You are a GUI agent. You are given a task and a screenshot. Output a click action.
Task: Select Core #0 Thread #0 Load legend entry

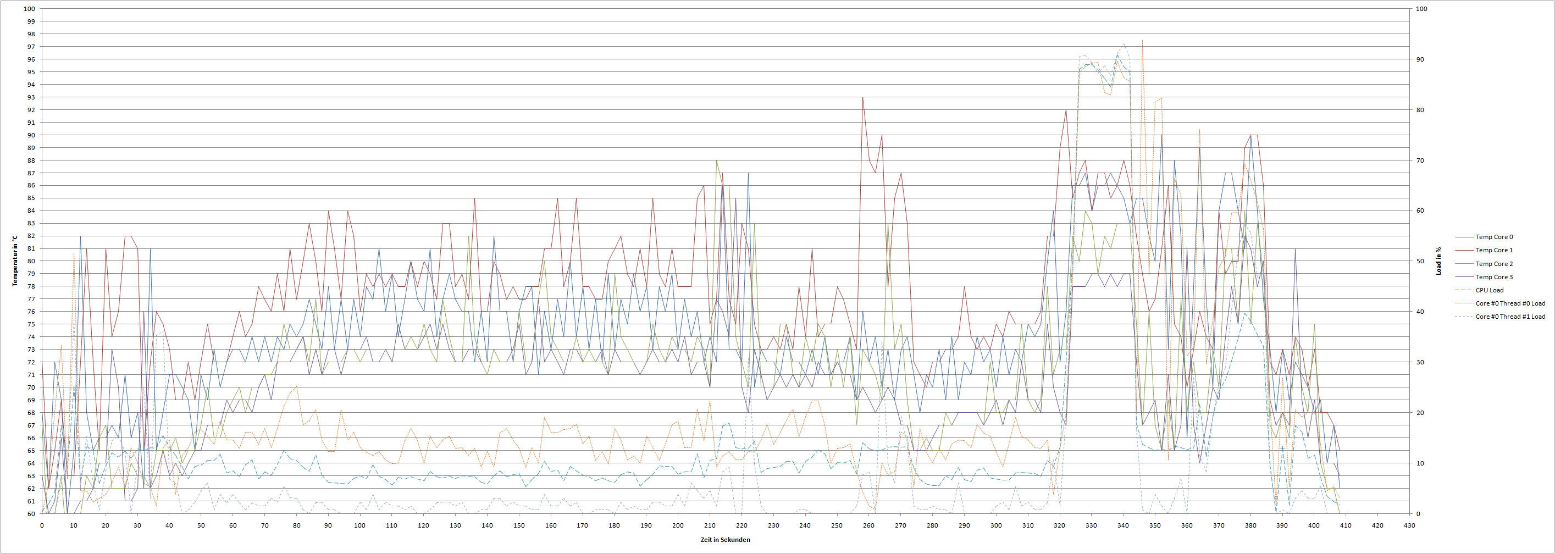pyautogui.click(x=1510, y=303)
